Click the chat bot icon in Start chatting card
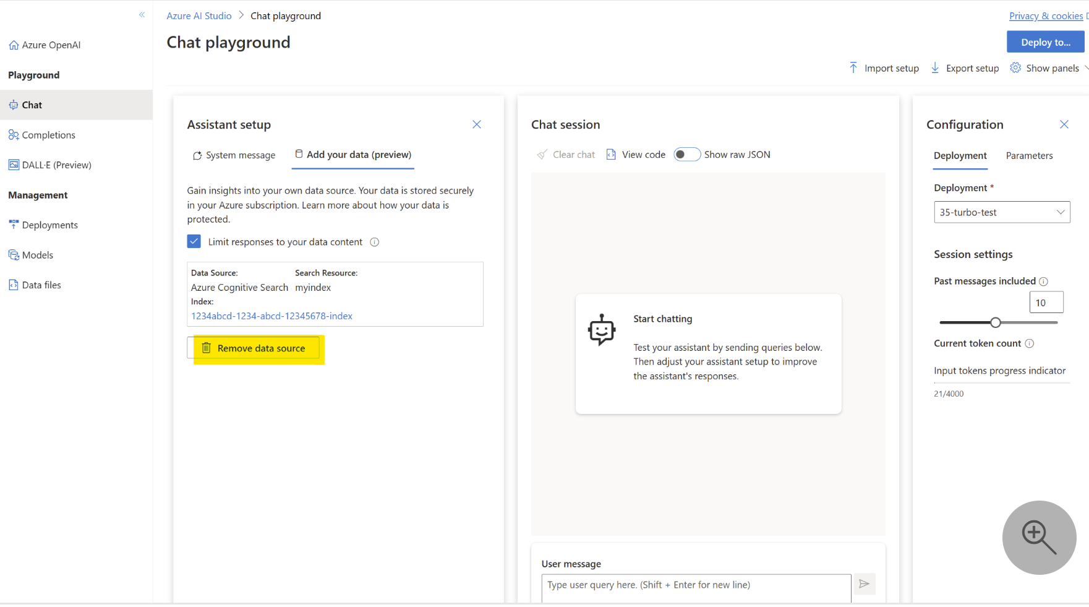Screen dimensions: 1089x607 [602, 329]
